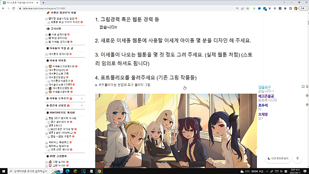The width and height of the screenshot is (309, 174).
Task: Click the 배고픈불곰 chat username
Action: tap(266, 96)
